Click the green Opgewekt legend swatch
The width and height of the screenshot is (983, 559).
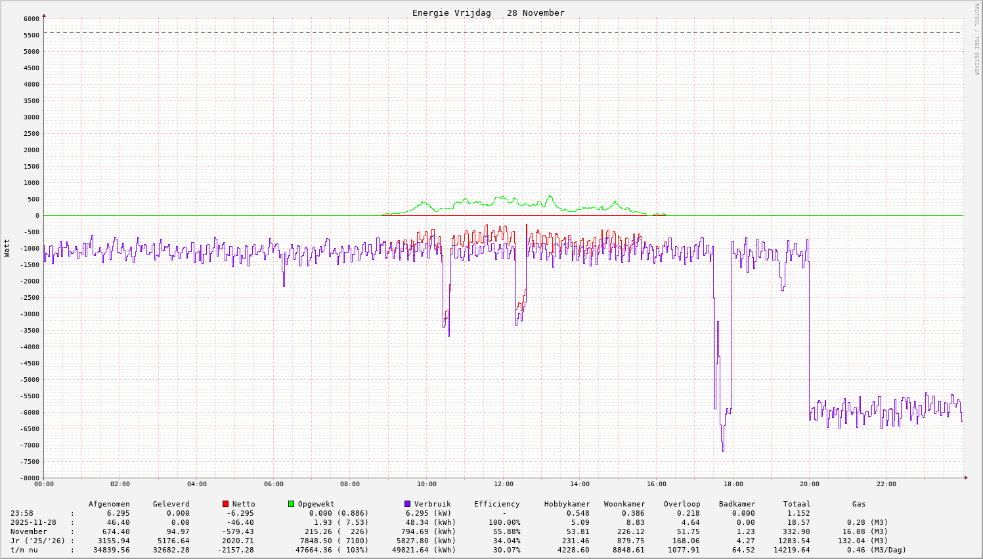(291, 504)
